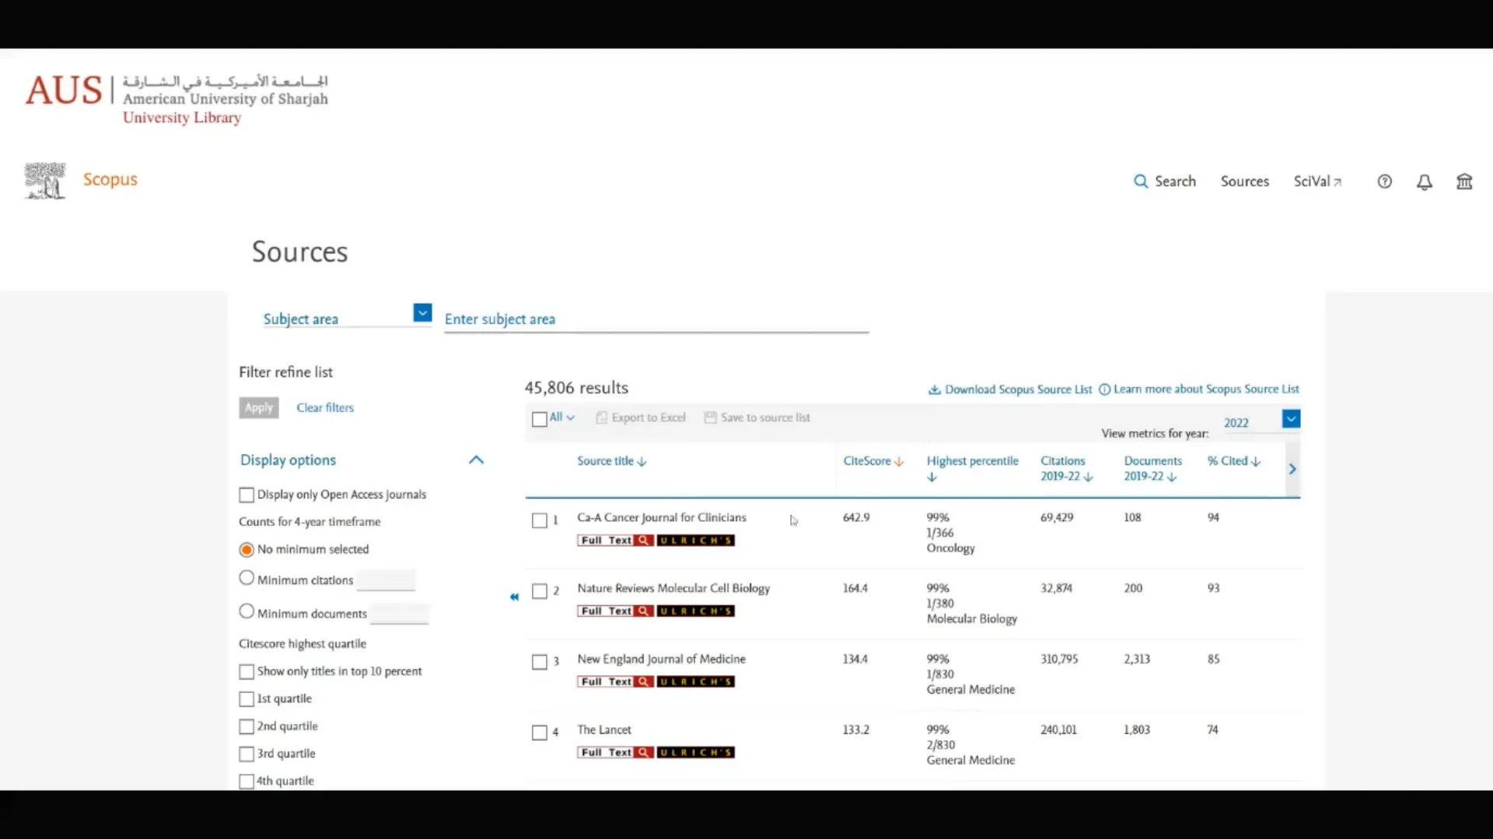Enable Display only Open Access journals
Screen dimensions: 1493x839
247,495
